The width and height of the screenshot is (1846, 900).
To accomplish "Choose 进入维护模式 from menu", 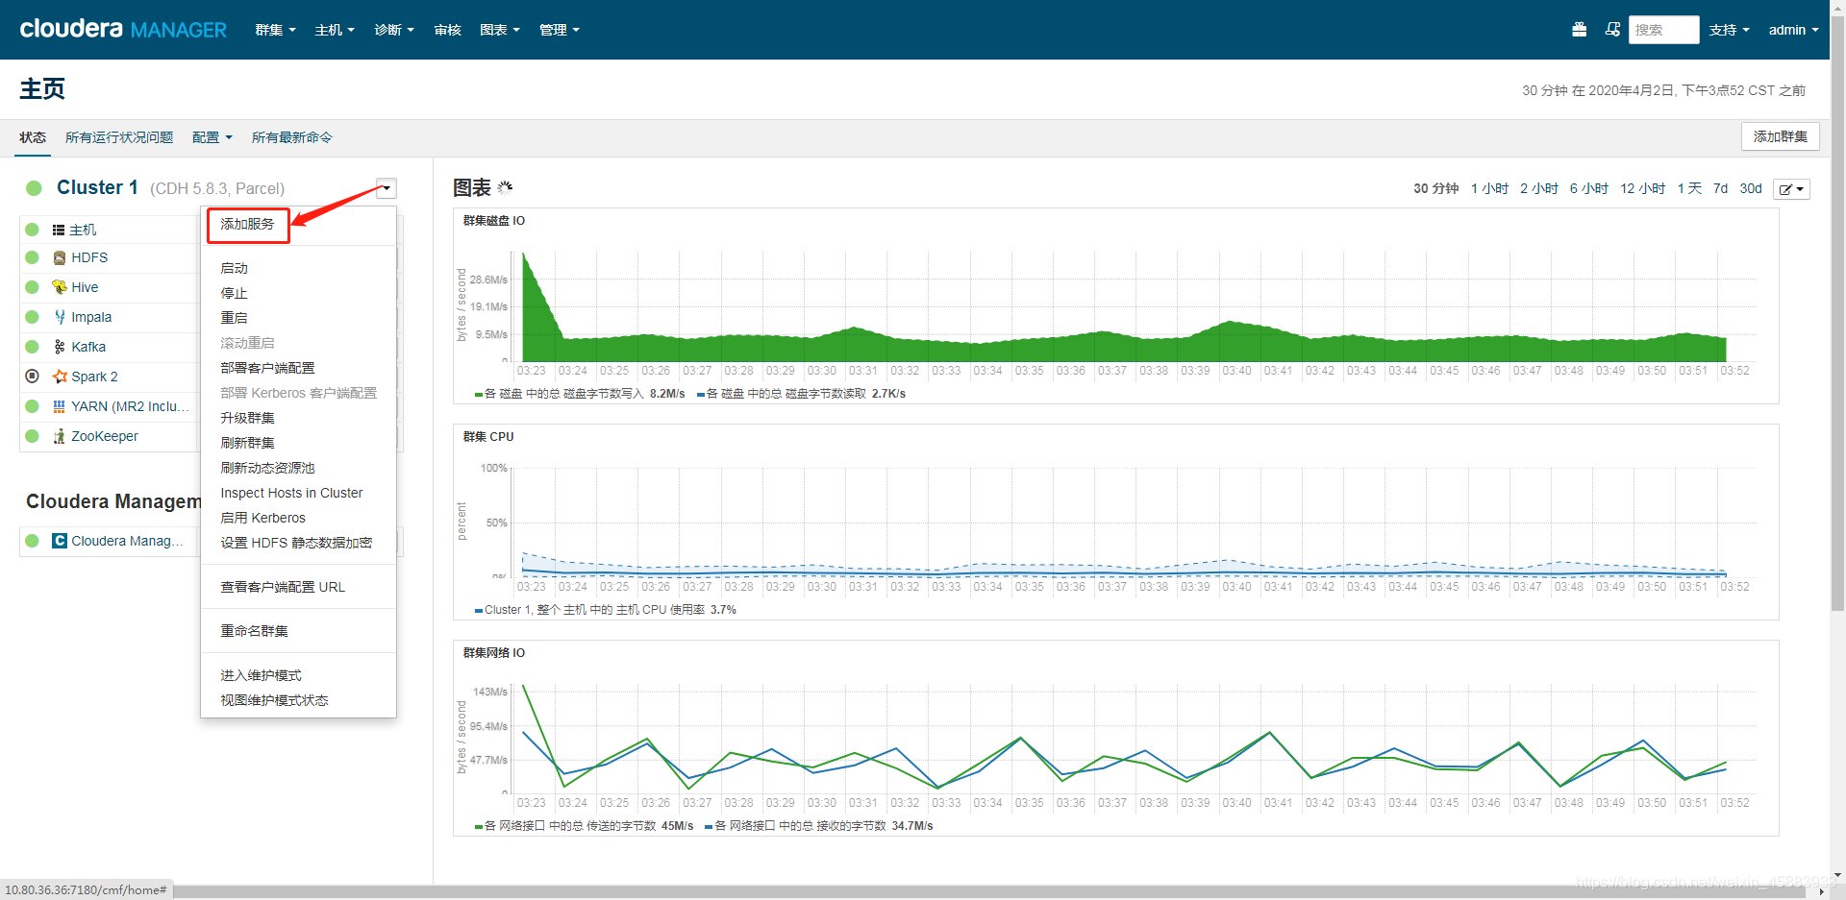I will coord(261,675).
